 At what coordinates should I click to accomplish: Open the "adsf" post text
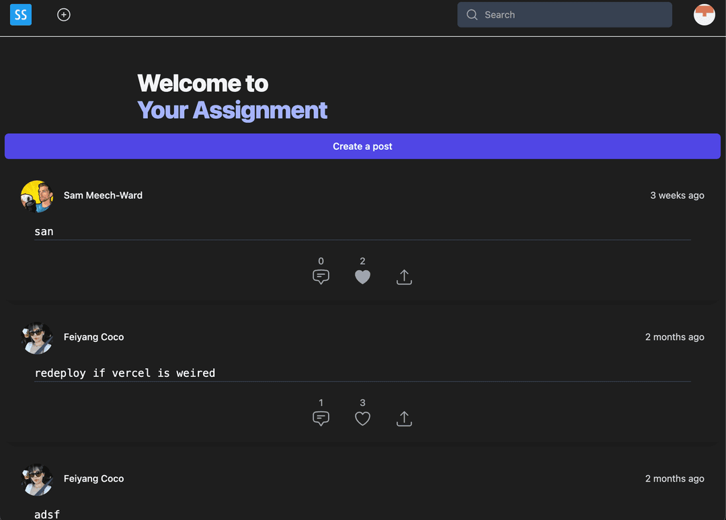pos(47,514)
